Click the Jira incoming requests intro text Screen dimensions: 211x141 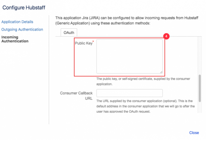point(127,20)
